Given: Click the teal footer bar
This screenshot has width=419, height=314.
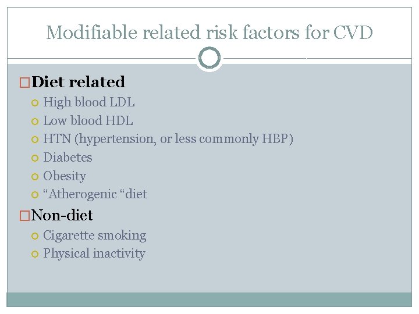Looking at the screenshot, I should [x=210, y=299].
